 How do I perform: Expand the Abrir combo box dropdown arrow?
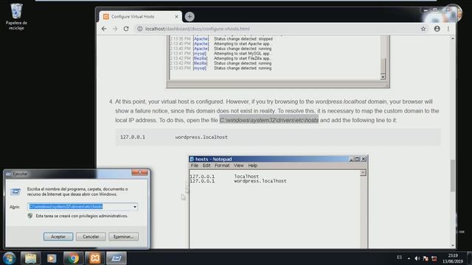tap(135, 207)
